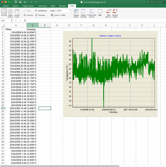
Task: Select the 19.652°C reading cell
Action: pos(32,102)
